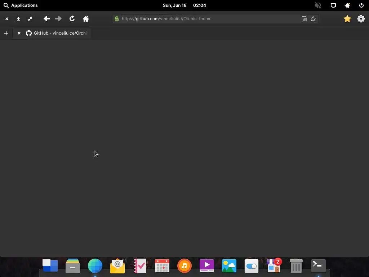Viewport: 369px width, 277px height.
Task: Open AppCenter with the 2 badge
Action: coord(274,266)
